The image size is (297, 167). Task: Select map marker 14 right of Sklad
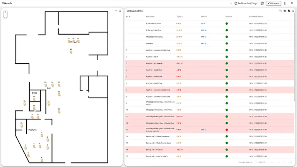(49, 104)
